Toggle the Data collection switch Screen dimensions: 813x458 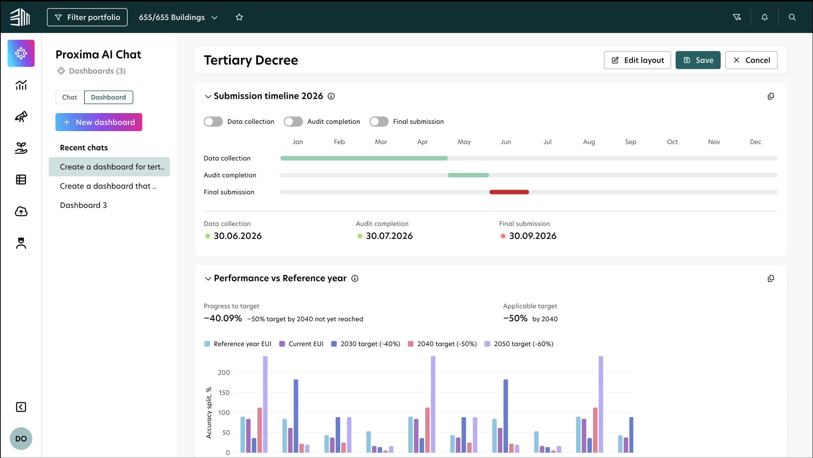pos(213,122)
